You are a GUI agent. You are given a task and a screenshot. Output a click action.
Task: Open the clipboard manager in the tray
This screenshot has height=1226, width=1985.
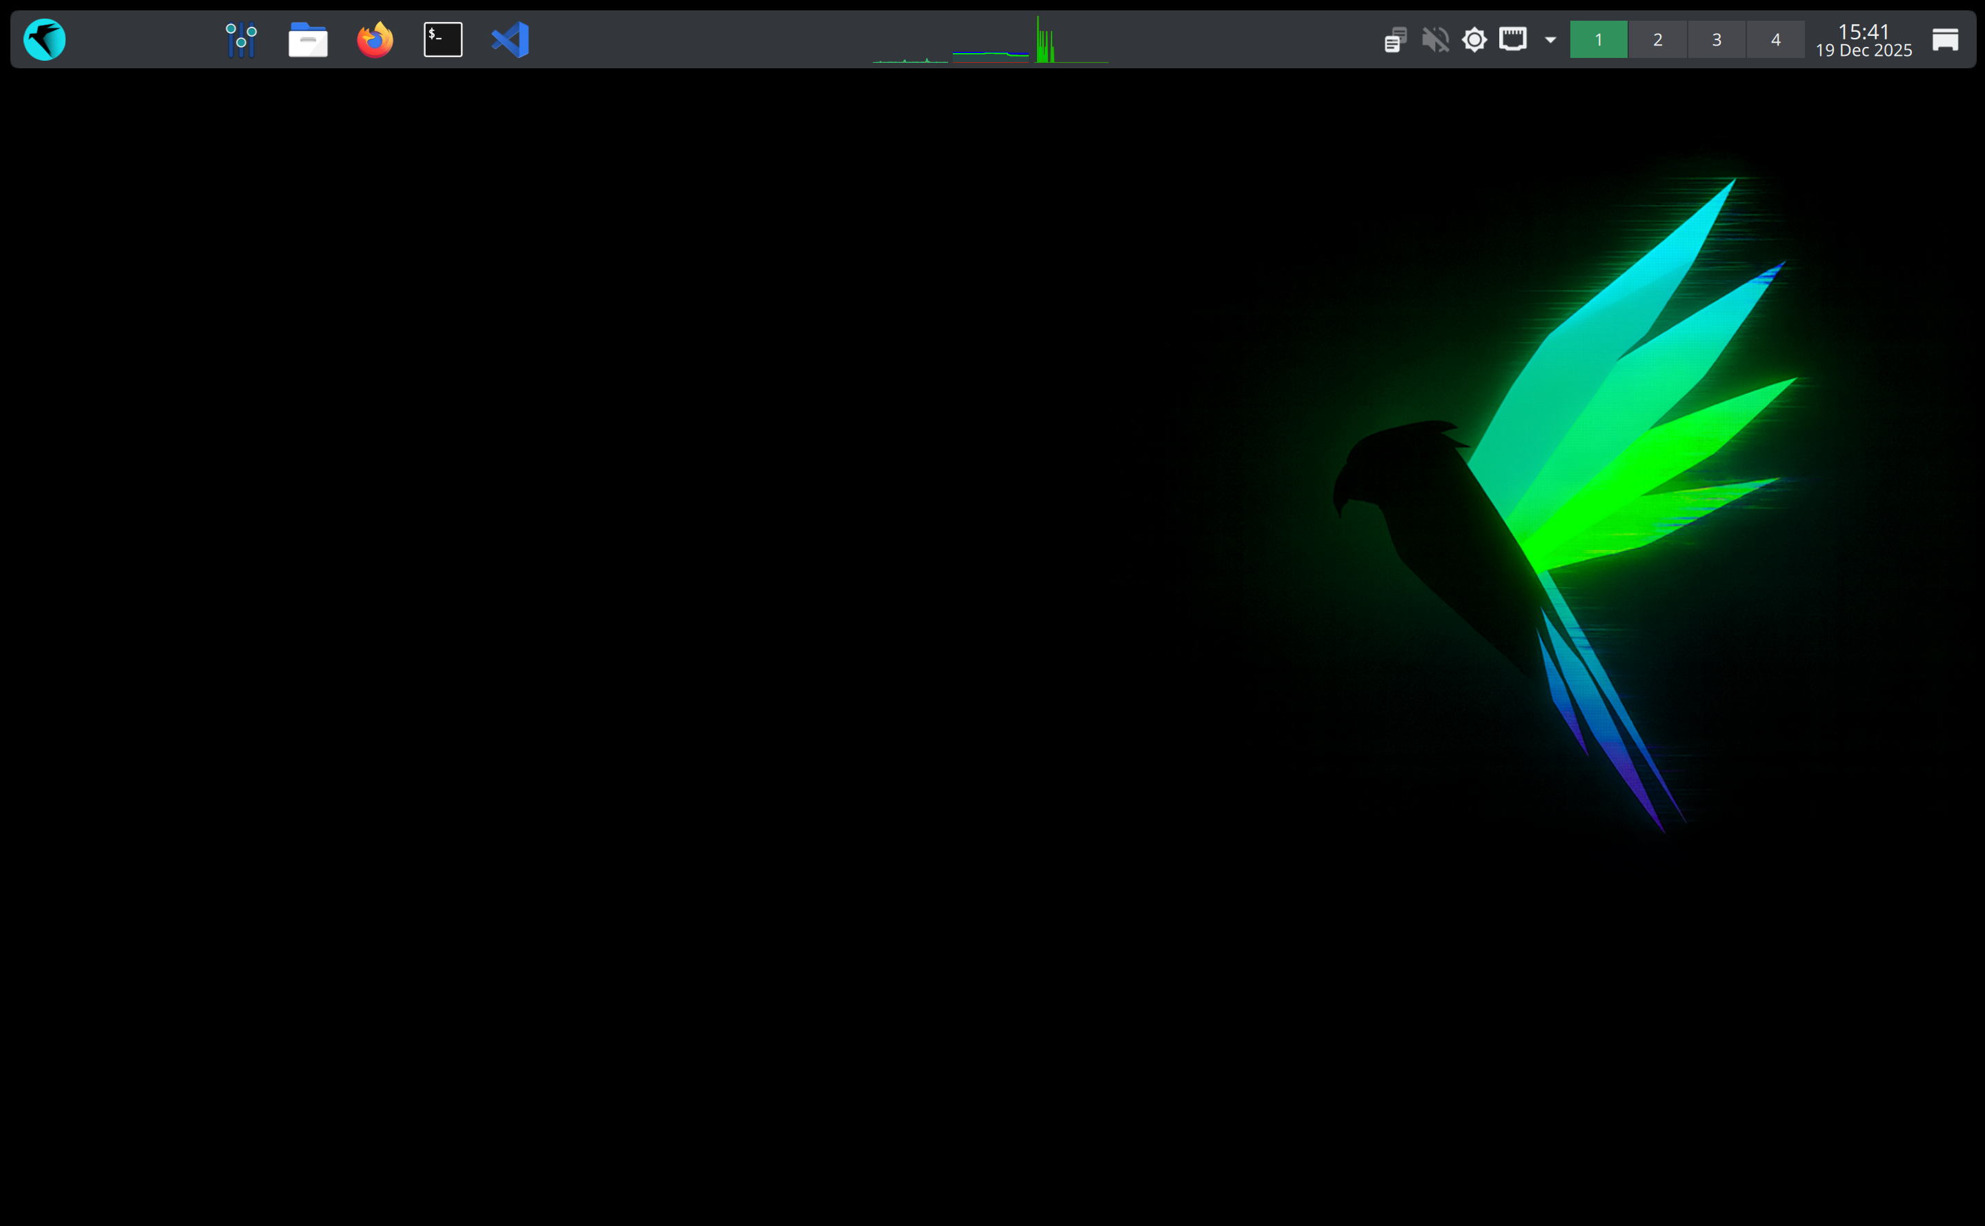(x=1396, y=38)
